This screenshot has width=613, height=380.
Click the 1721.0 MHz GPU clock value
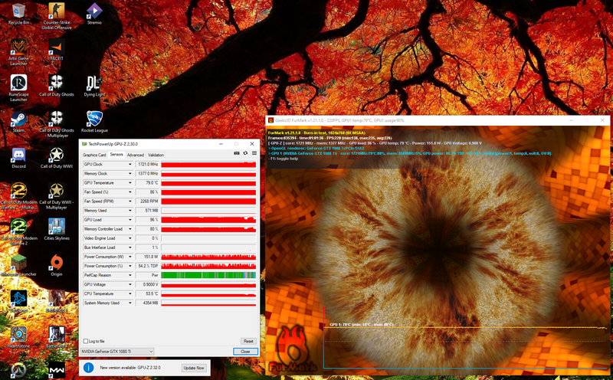point(147,164)
